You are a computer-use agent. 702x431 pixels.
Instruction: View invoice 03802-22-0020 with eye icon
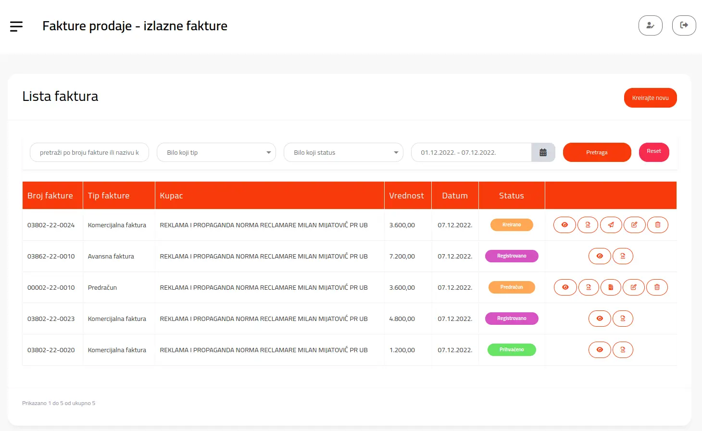pos(600,350)
